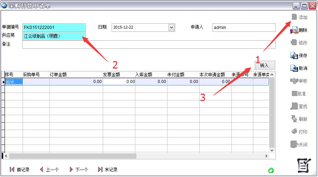The image size is (318, 177).
Task: Click the 供应商 supplier input field
Action: click(54, 36)
